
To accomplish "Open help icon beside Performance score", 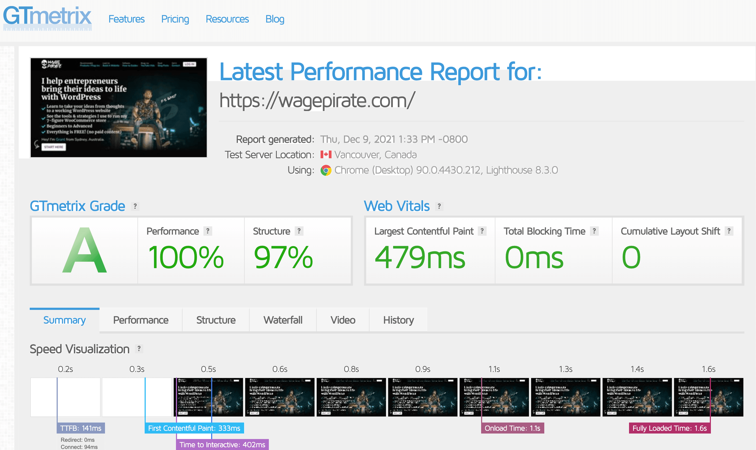I will point(208,231).
